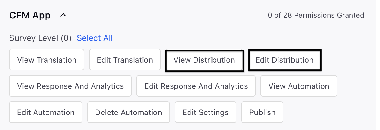Viewport: 380px width, 130px height.
Task: Choose the Publish chip in the bottom row
Action: [x=262, y=112]
